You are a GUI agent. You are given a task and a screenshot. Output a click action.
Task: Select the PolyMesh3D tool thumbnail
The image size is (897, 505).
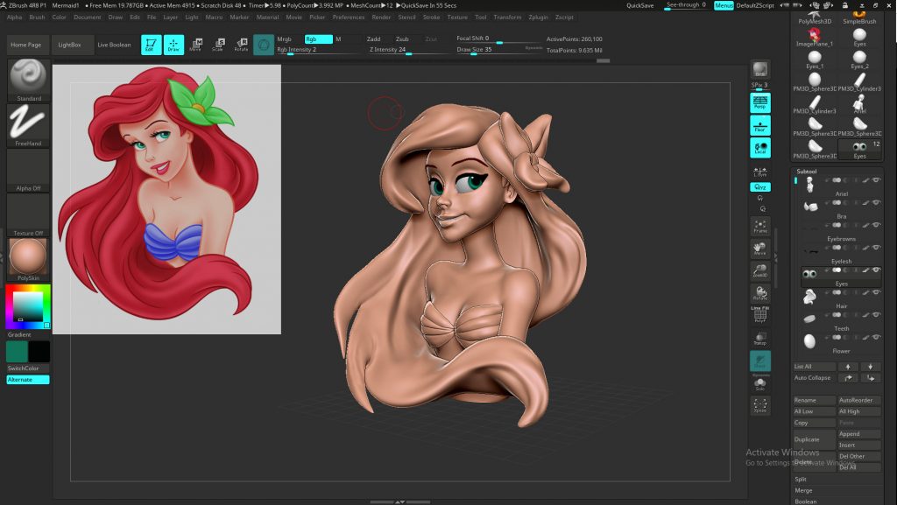click(815, 18)
